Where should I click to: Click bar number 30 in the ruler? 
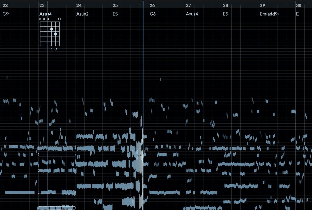[x=299, y=5]
